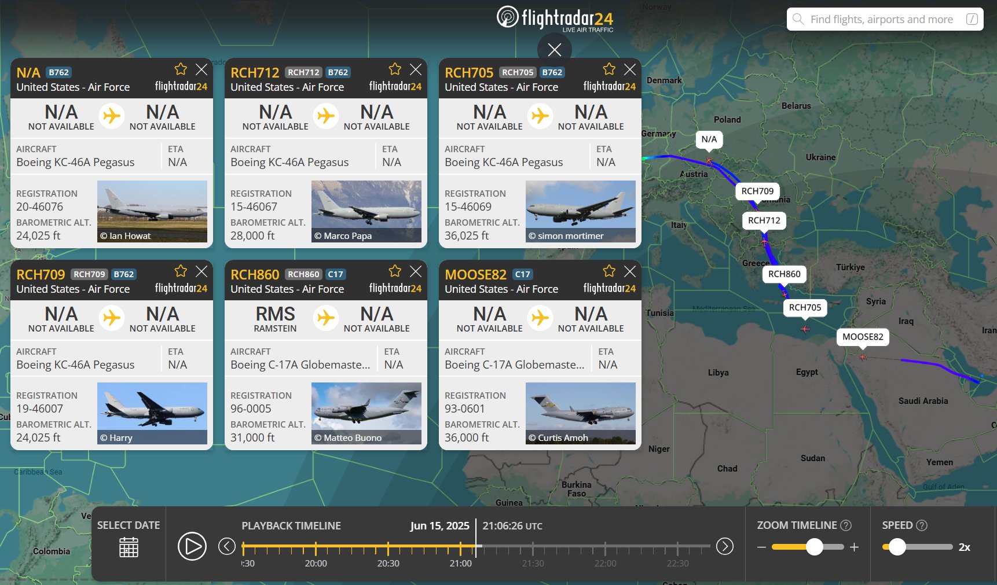Star the RCH709 flight card
This screenshot has width=997, height=585.
[181, 271]
